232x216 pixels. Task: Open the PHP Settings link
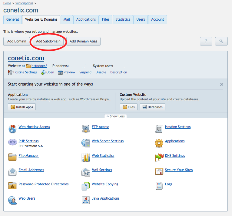point(28,141)
